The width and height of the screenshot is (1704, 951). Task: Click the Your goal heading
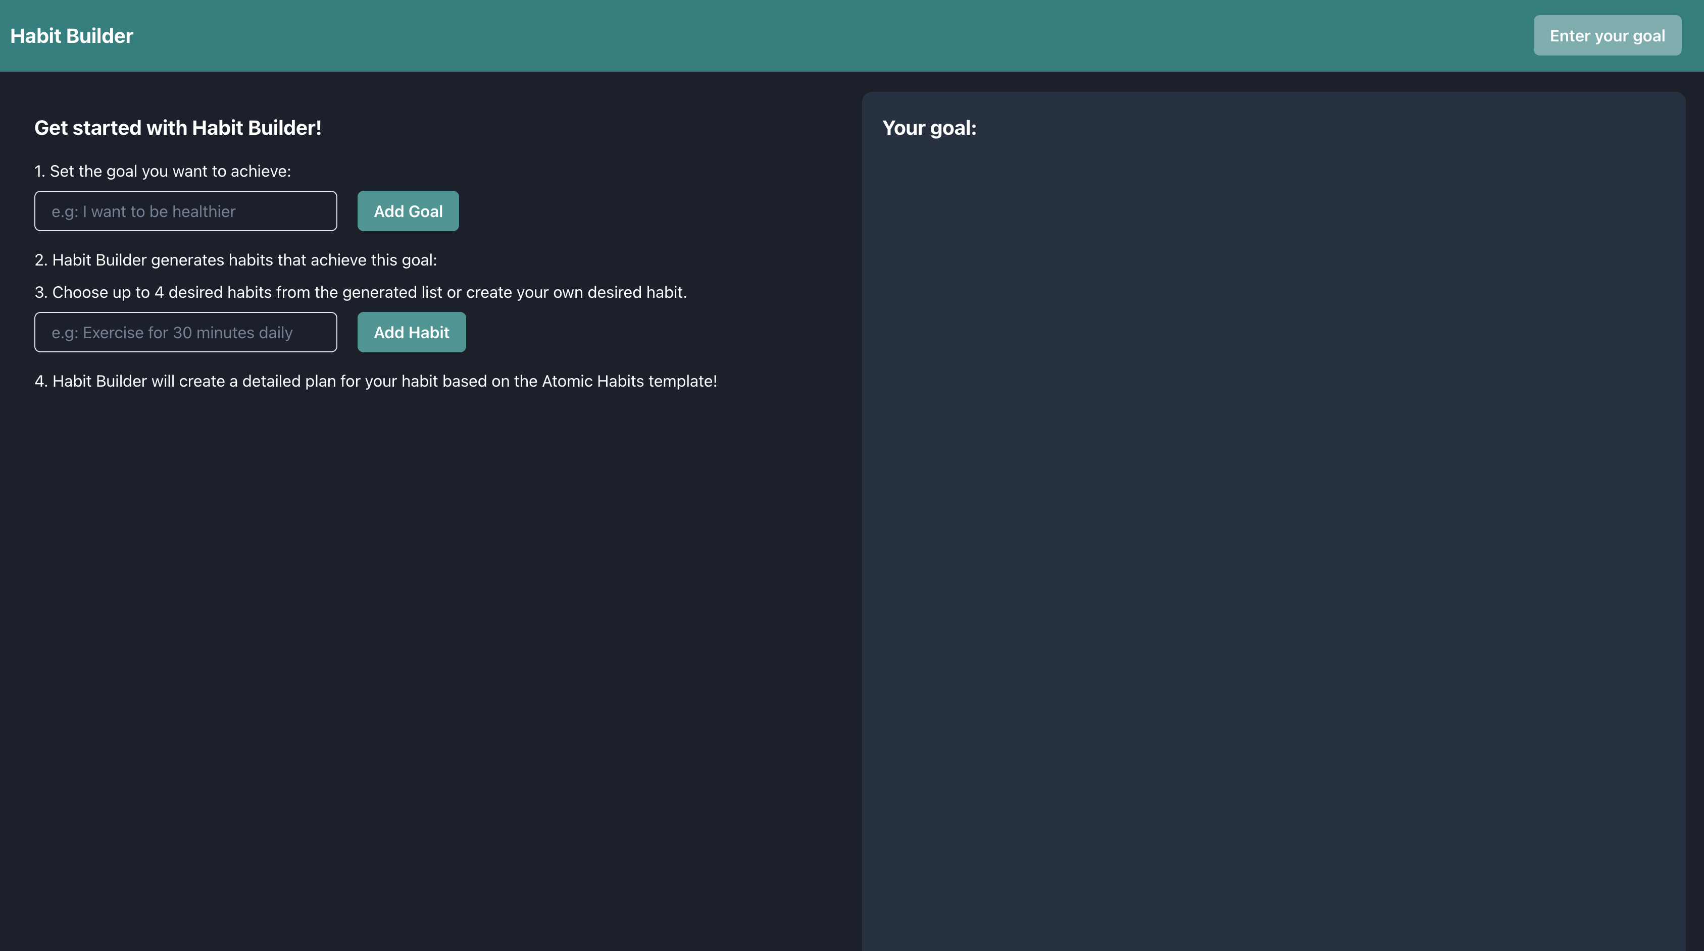click(929, 128)
